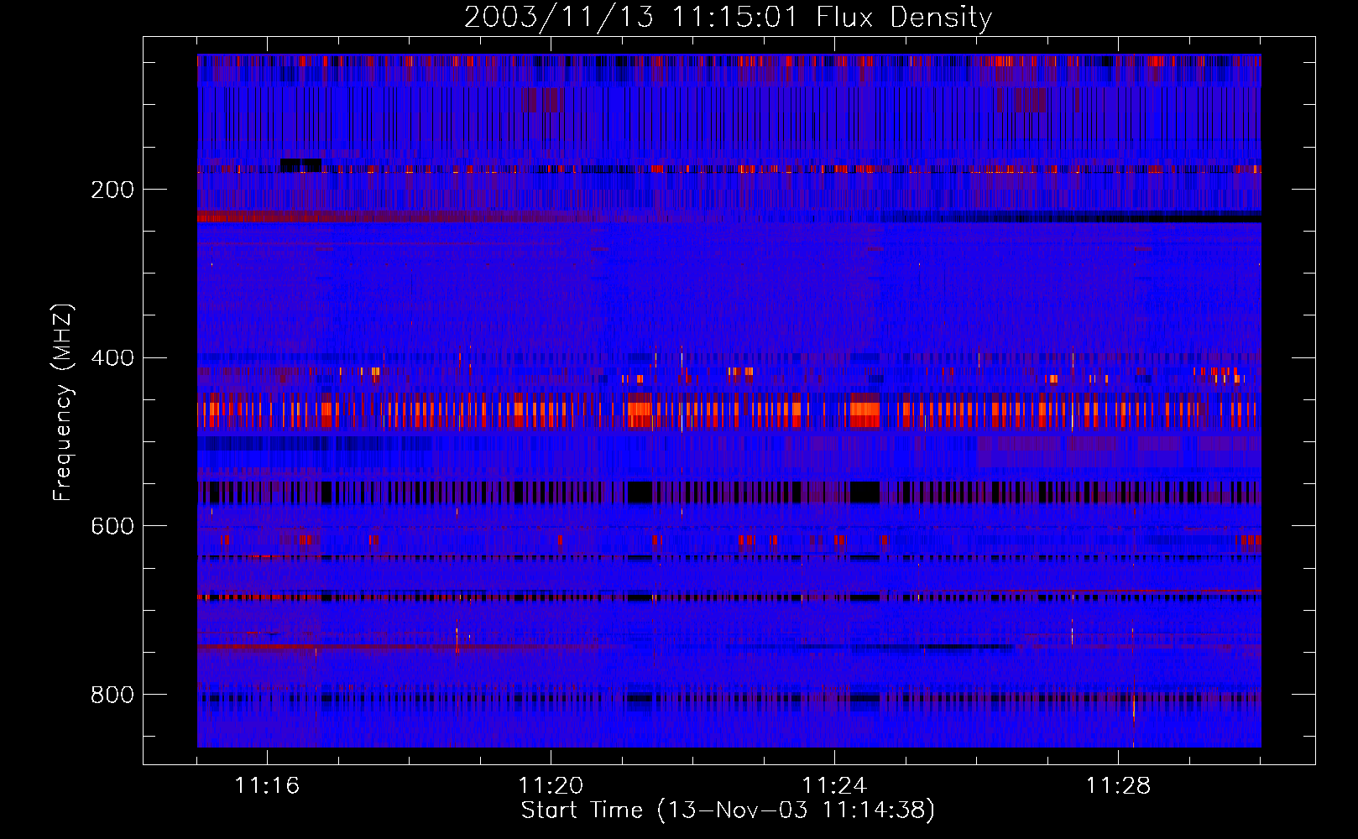The width and height of the screenshot is (1358, 839).
Task: Click the 11:28 time tick label
Action: [x=1118, y=785]
